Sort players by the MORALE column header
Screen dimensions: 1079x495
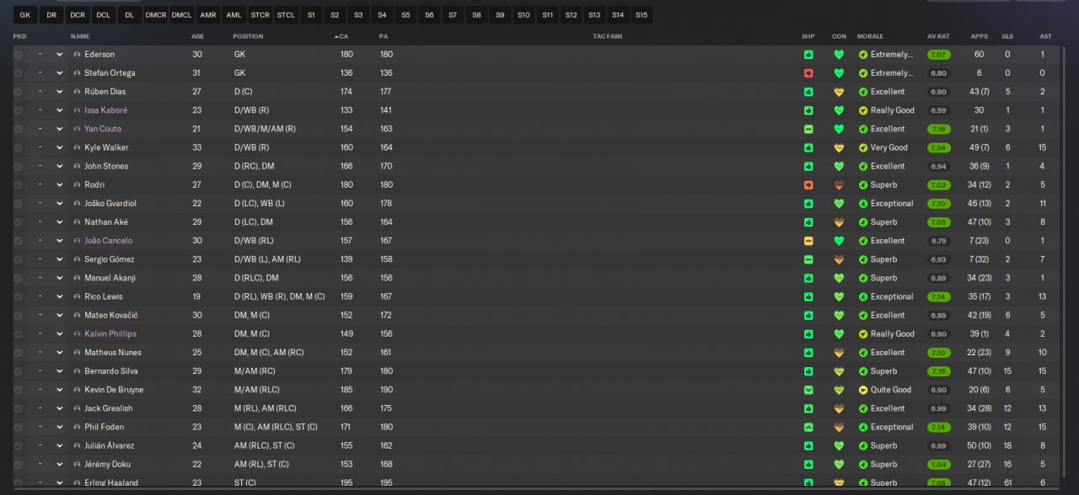pyautogui.click(x=870, y=36)
